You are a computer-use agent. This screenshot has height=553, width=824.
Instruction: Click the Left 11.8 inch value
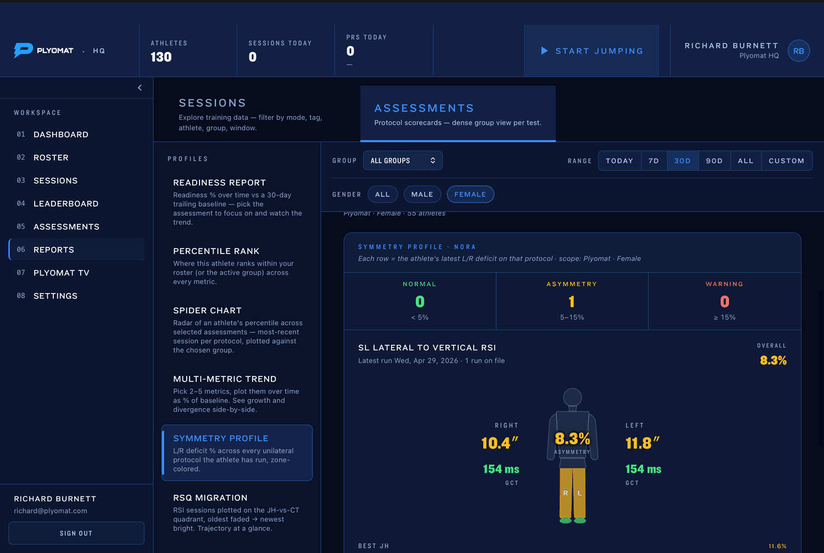coord(643,443)
